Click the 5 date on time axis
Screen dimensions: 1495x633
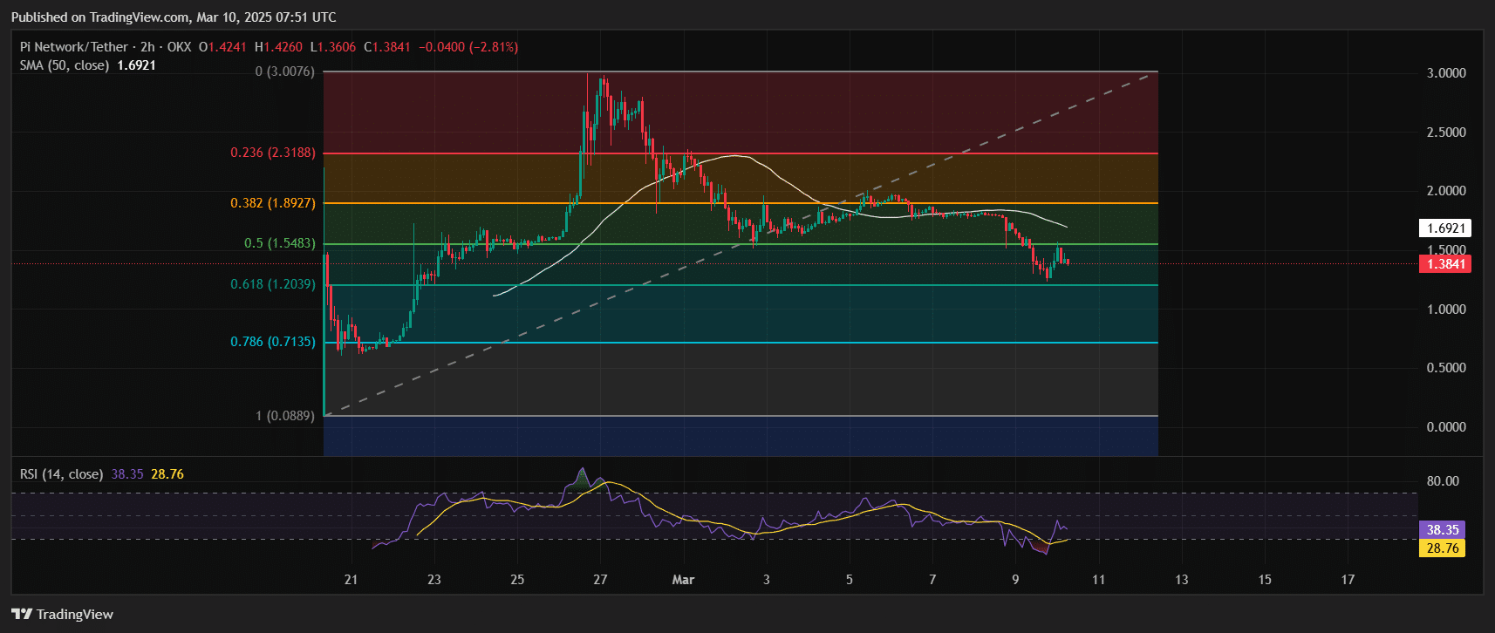(x=850, y=580)
